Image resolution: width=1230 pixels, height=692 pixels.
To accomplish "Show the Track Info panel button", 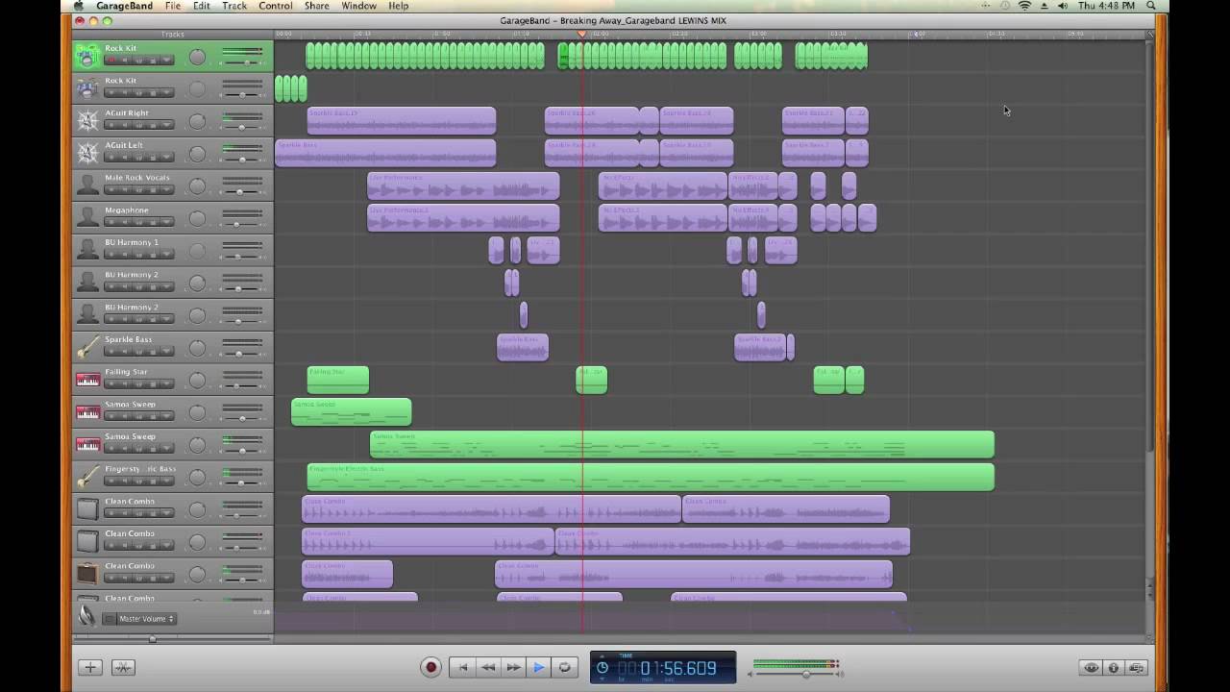I will (x=1114, y=667).
